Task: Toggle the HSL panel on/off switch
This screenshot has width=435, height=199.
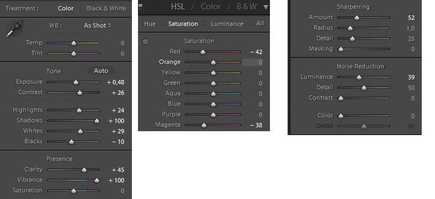Action: tap(141, 7)
